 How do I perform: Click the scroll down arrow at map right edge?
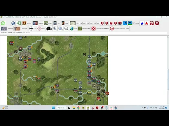tap(168, 104)
